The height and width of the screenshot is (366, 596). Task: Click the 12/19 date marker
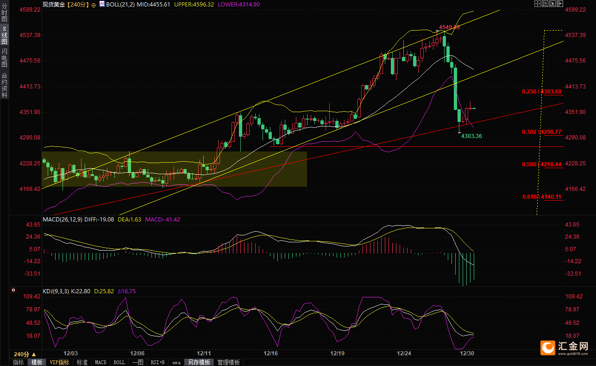[338, 353]
